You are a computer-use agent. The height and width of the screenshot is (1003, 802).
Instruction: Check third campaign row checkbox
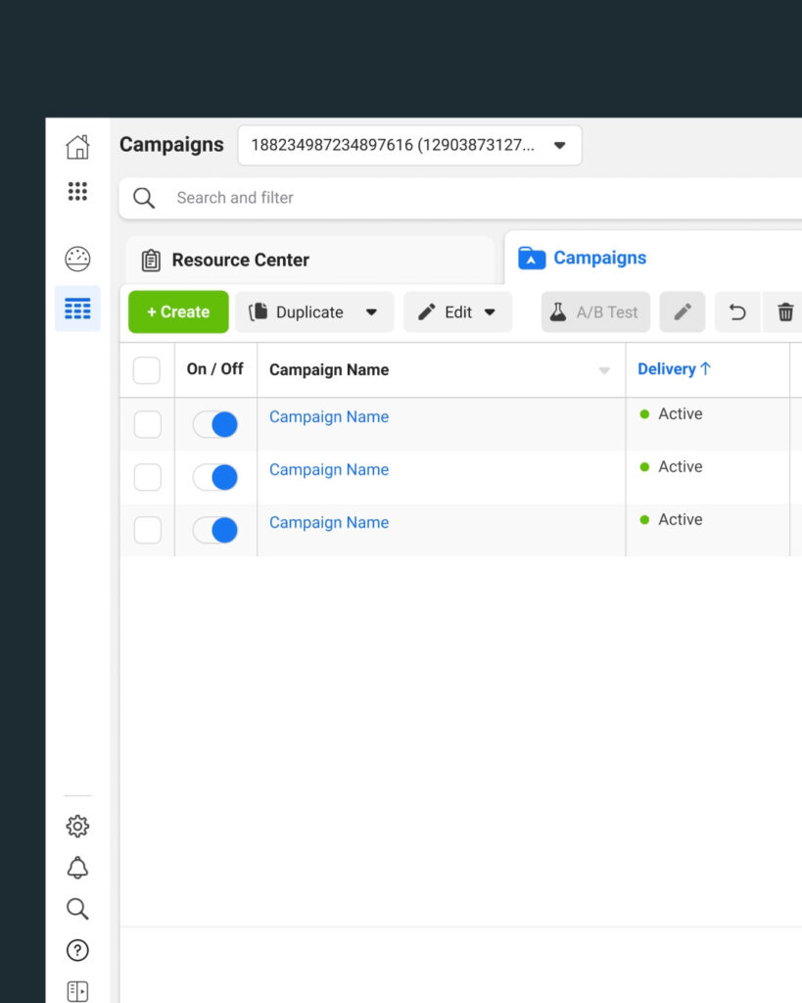pyautogui.click(x=147, y=530)
